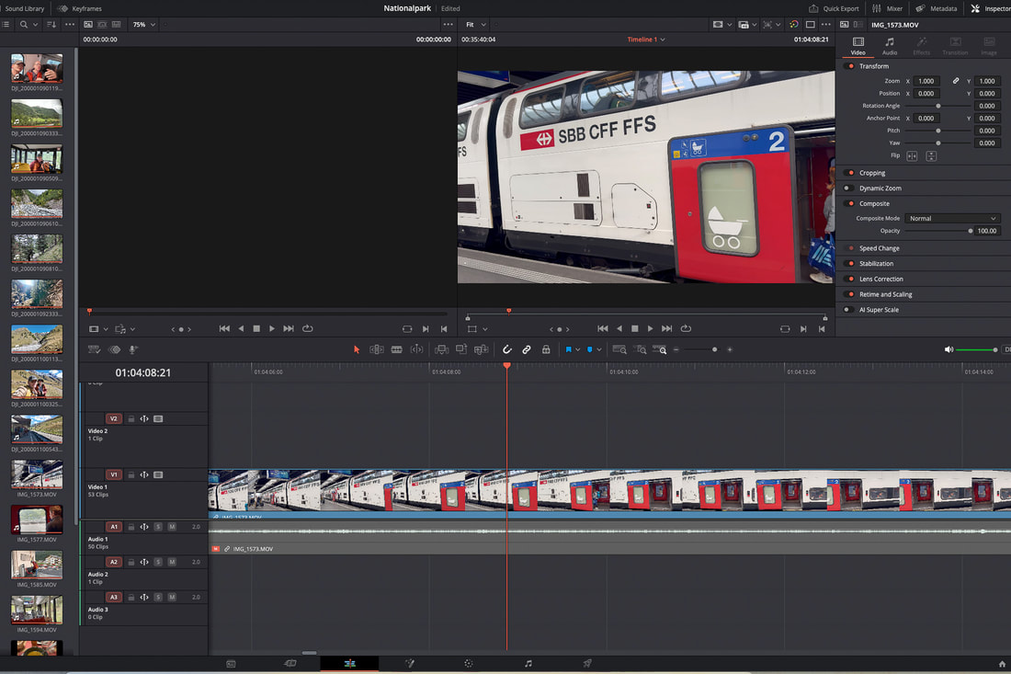This screenshot has height=674, width=1011.
Task: Enable snapping with the magnet icon
Action: tap(507, 349)
